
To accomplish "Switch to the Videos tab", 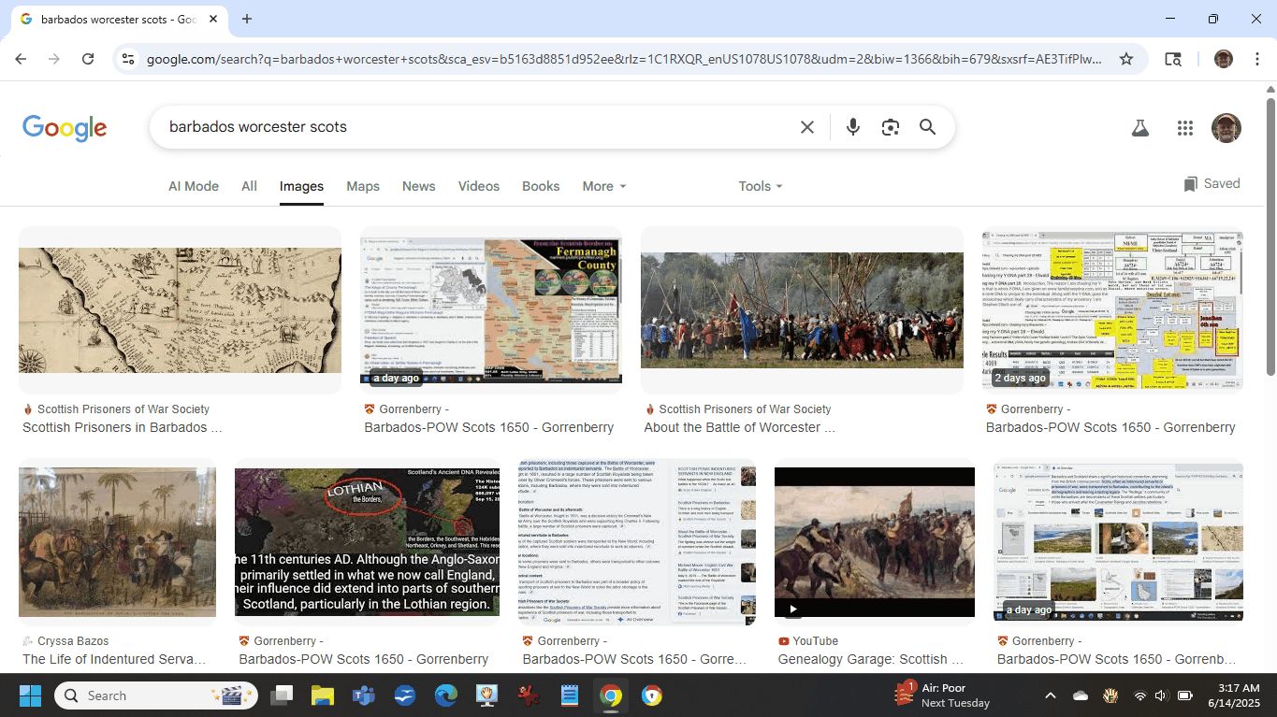I will tap(478, 186).
